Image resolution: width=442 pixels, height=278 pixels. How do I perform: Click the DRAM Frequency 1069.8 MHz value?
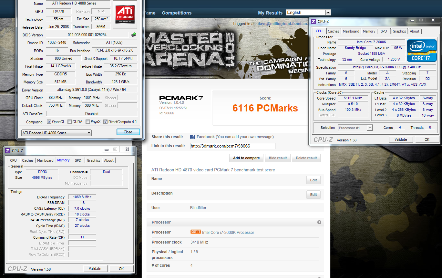(x=82, y=197)
